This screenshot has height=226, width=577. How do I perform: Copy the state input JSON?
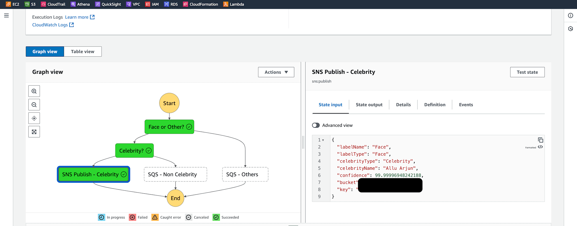[x=540, y=140]
